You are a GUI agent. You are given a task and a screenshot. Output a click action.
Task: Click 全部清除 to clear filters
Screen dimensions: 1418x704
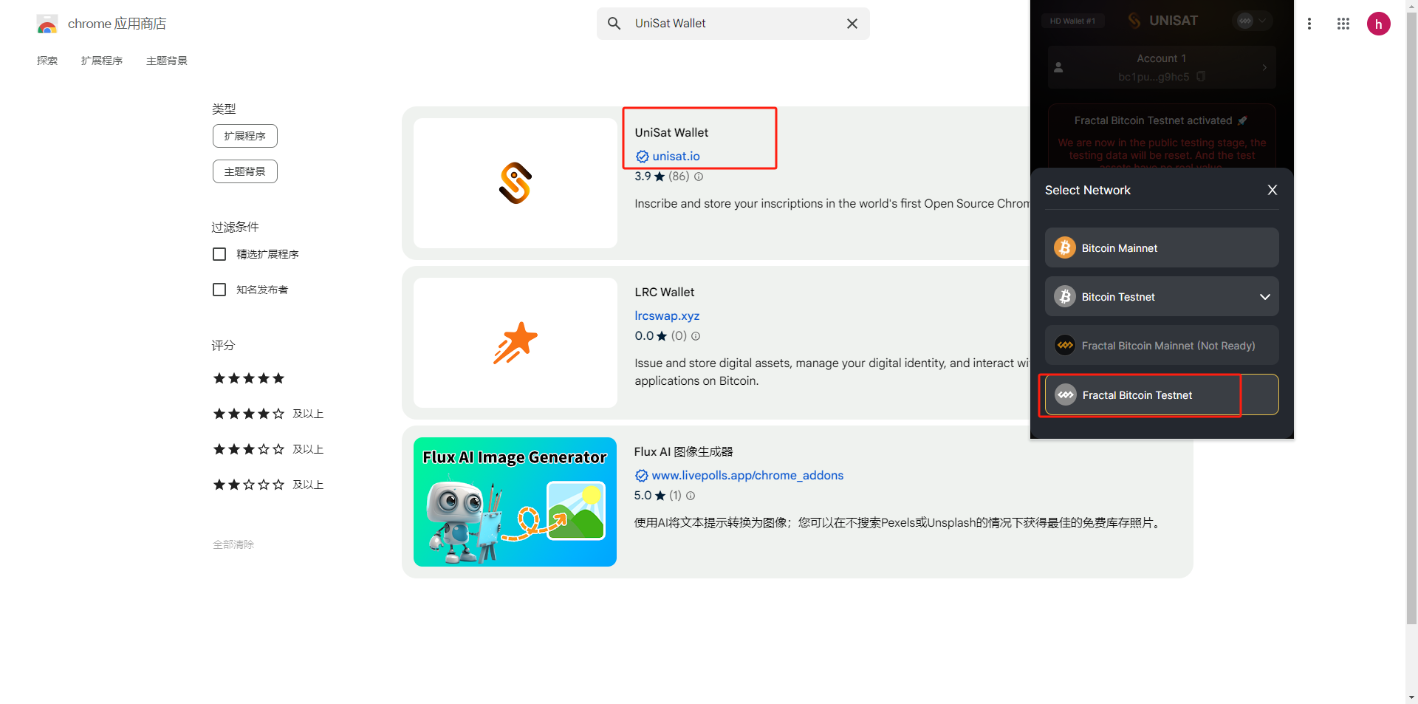pos(233,544)
